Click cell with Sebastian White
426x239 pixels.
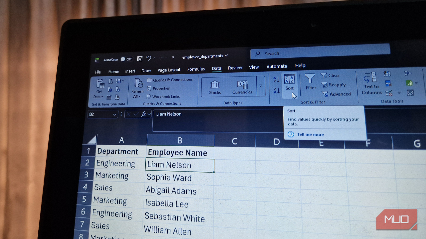coord(178,217)
